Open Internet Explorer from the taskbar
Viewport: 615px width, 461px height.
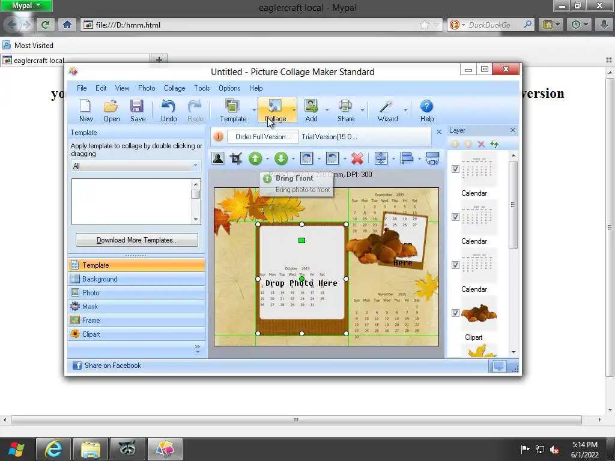pos(53,449)
